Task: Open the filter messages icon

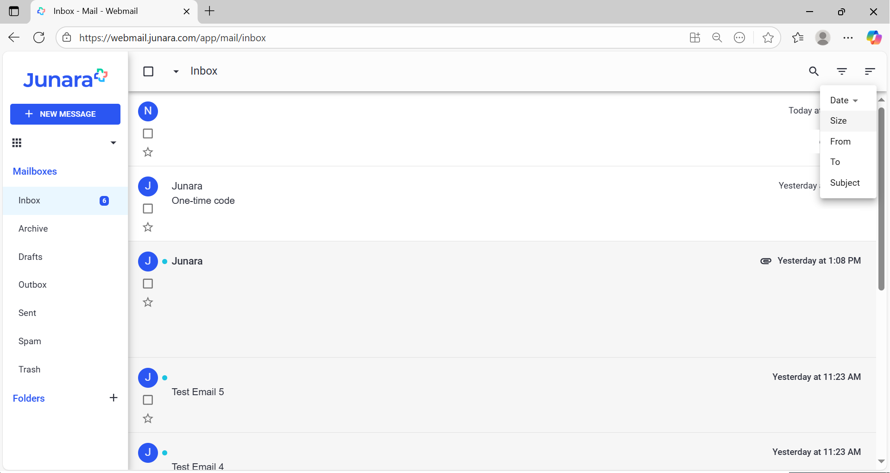Action: pos(842,71)
